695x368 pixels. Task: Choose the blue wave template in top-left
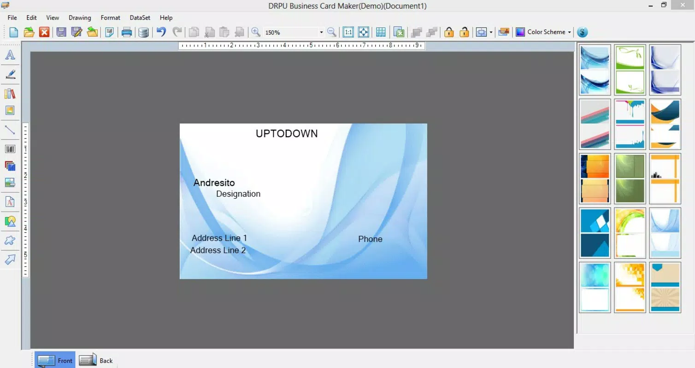(x=595, y=70)
